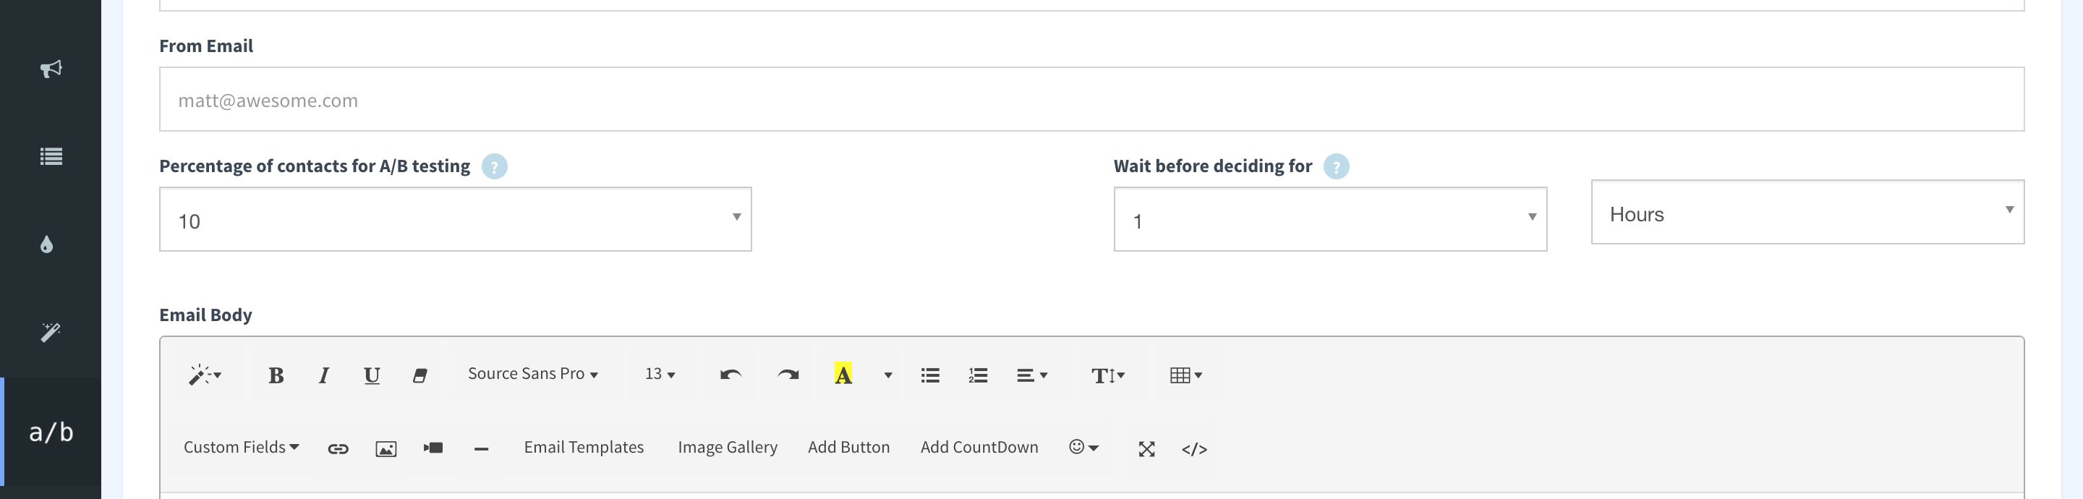Open percentage of contacts dropdown
2083x499 pixels.
[x=455, y=219]
